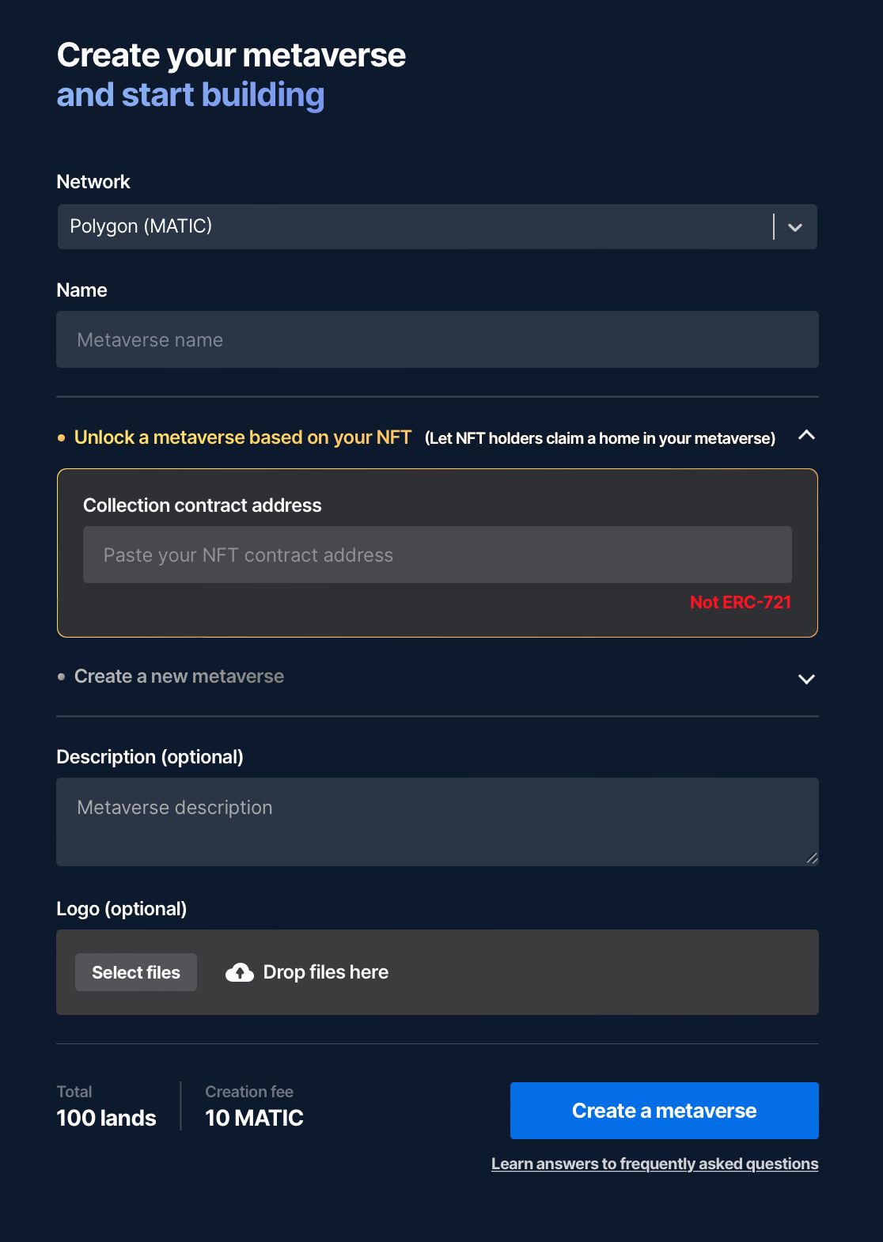
Task: Focus the Metaverse description text area
Action: pyautogui.click(x=438, y=822)
